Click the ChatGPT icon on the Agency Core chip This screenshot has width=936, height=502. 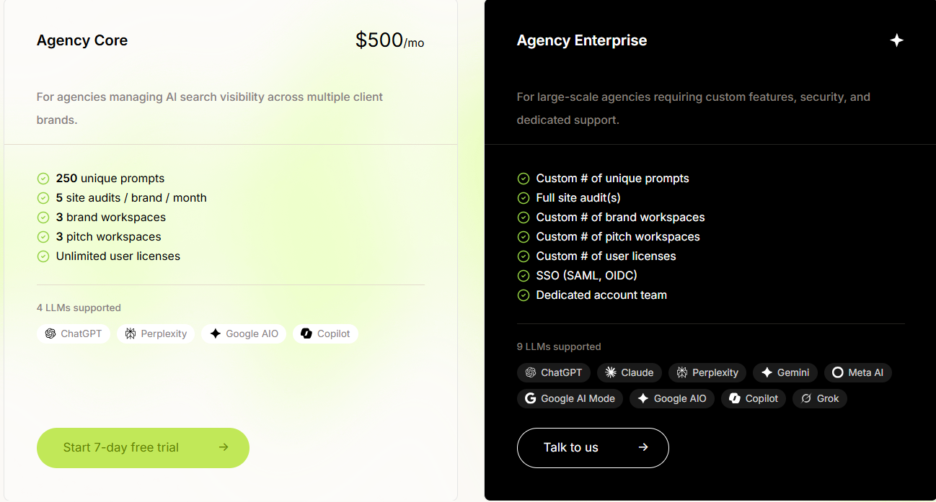(50, 333)
